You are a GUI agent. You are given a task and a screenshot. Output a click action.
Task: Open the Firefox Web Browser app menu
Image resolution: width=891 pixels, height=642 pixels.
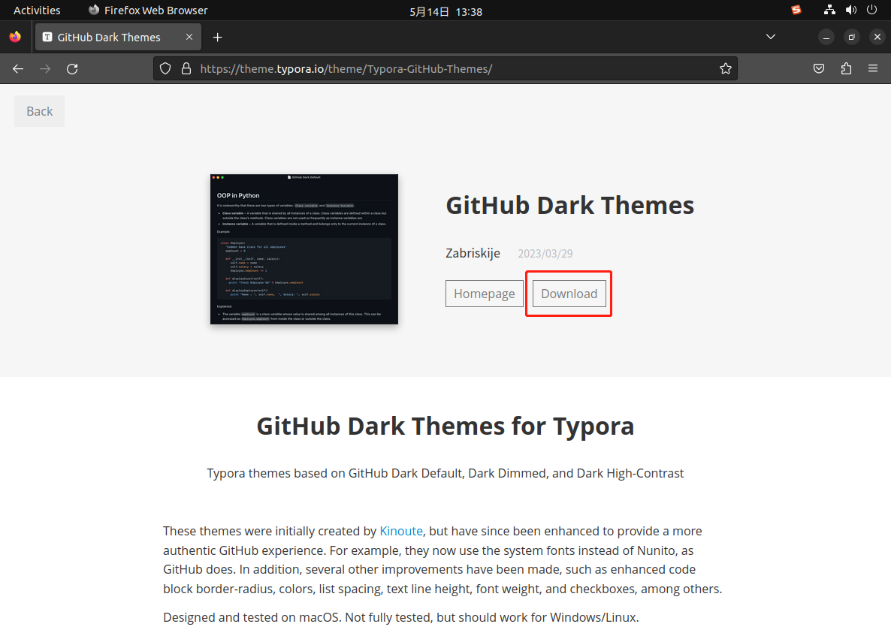[148, 11]
